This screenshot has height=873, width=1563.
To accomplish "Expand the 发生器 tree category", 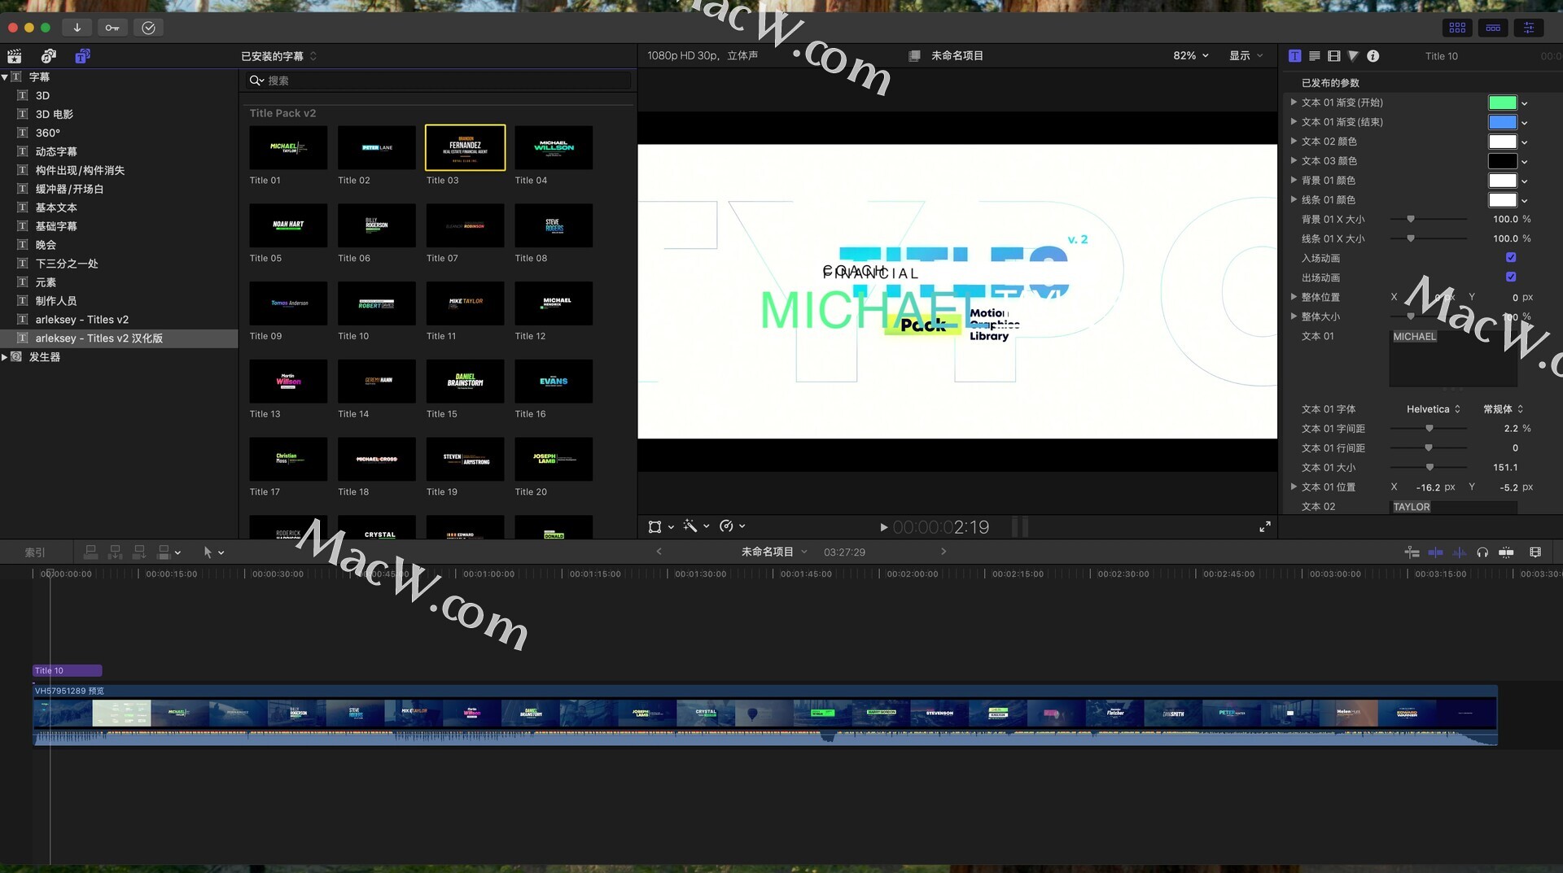I will (x=5, y=357).
